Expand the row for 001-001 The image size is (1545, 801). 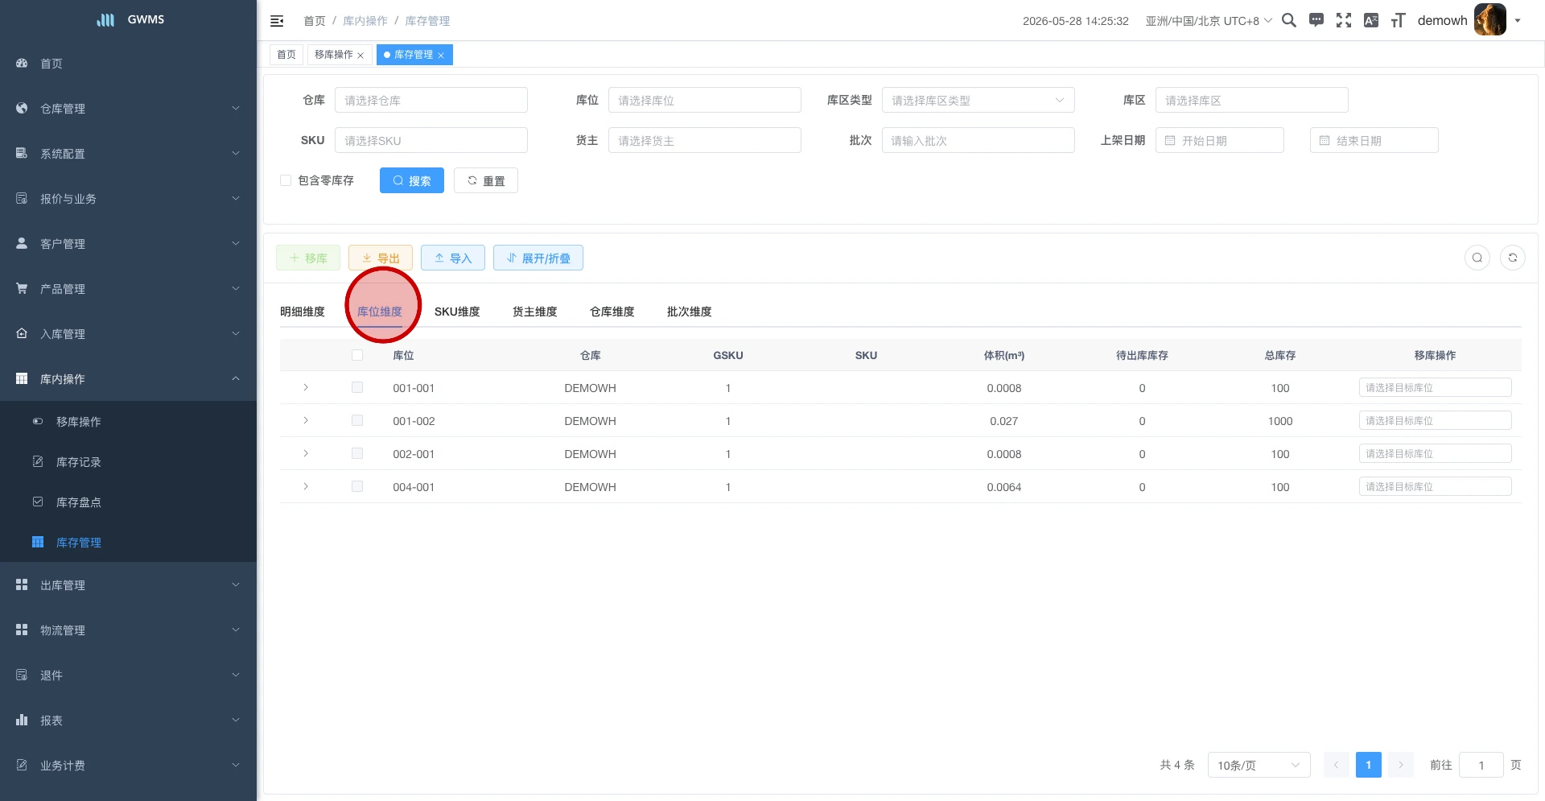click(306, 387)
